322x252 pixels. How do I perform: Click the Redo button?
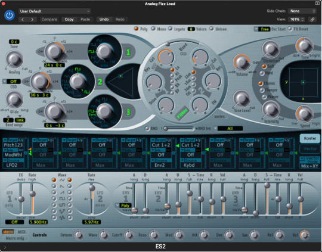[x=120, y=20]
